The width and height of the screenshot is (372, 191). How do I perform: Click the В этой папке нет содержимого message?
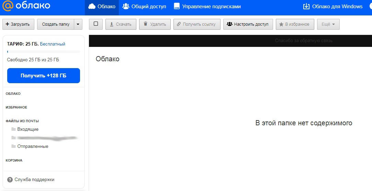point(304,123)
